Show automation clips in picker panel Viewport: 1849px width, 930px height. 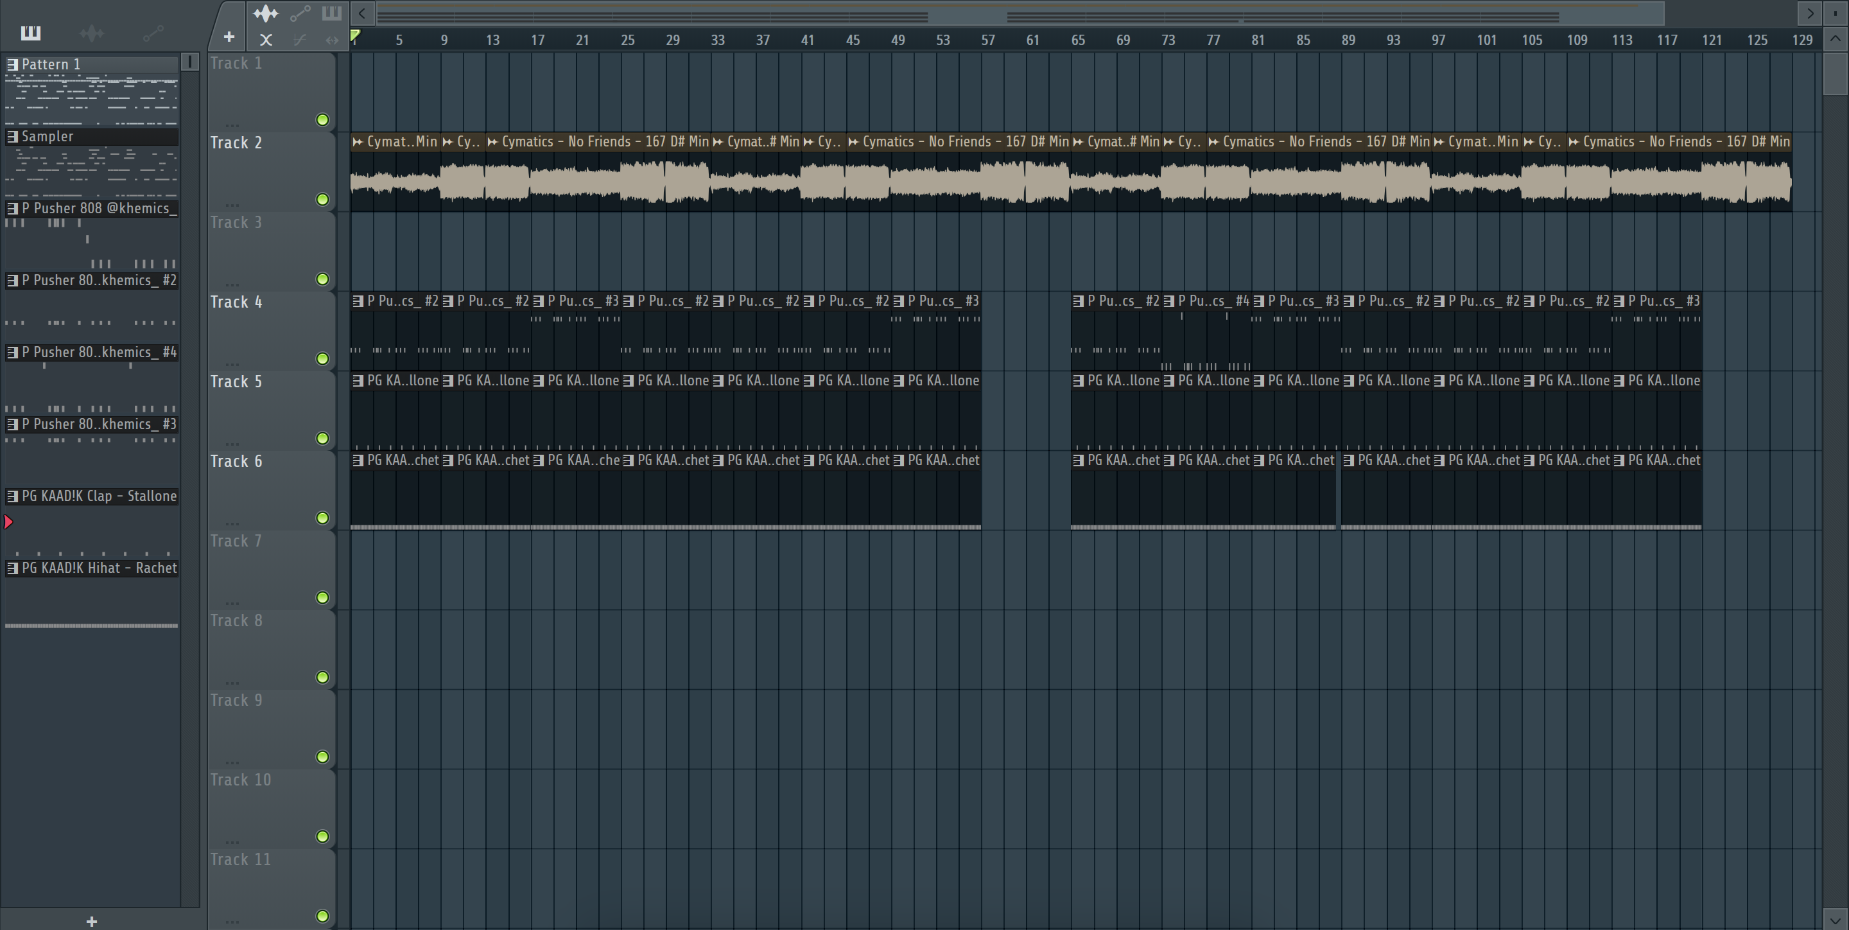(153, 32)
